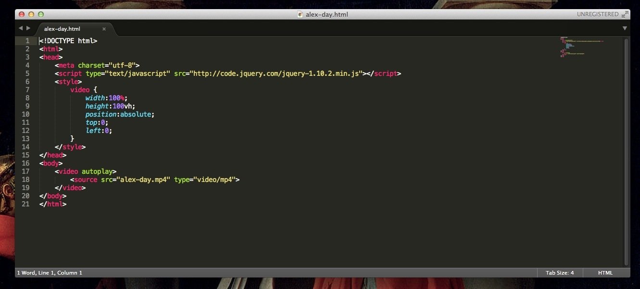Viewport: 640px width, 289px height.
Task: Click the yellow minimize window button
Action: coord(31,14)
